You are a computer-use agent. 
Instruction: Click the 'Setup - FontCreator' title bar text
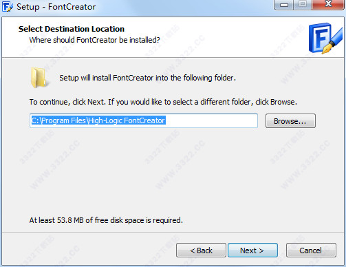pos(56,7)
